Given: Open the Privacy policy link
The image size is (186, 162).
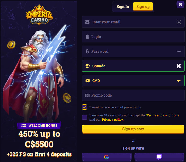Looking at the screenshot, I should (x=113, y=120).
